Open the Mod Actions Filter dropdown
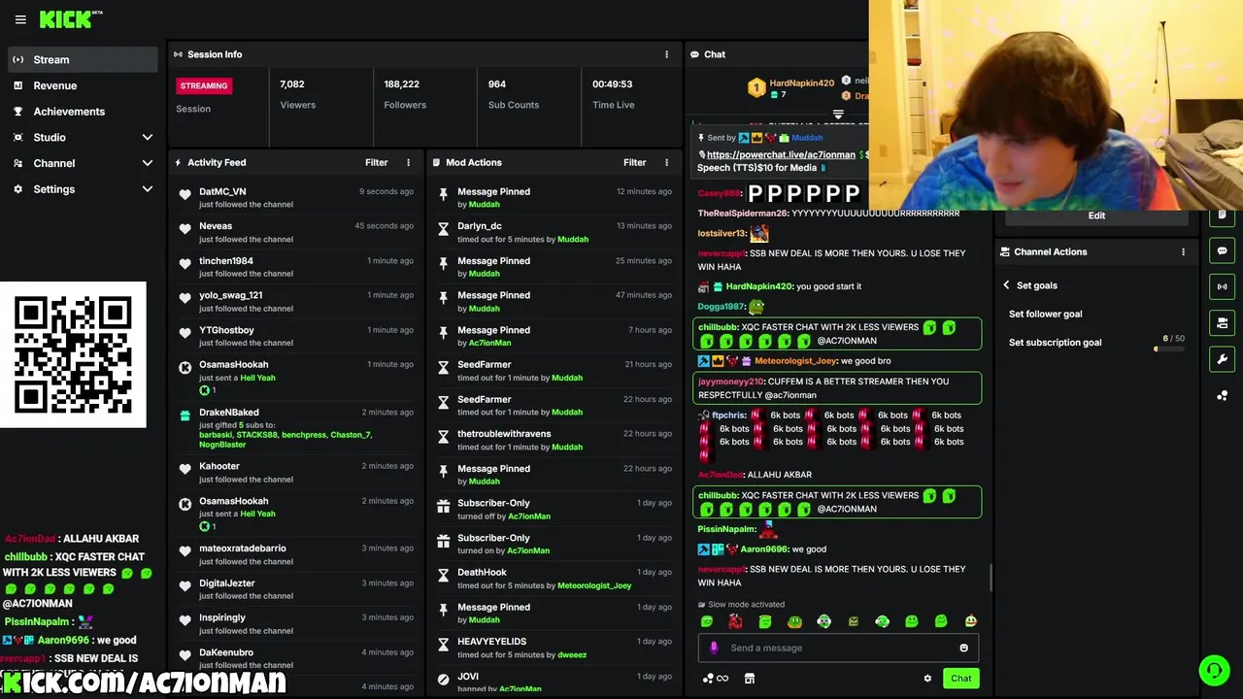Viewport: 1243px width, 699px height. [x=634, y=162]
